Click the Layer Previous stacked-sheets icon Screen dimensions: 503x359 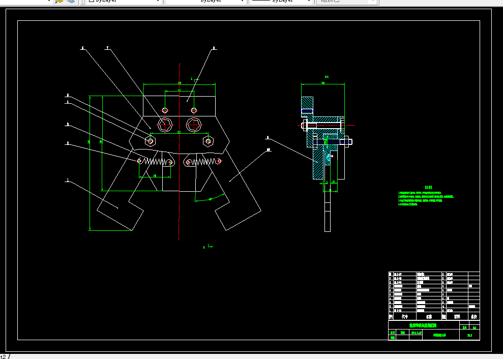pos(71,1)
